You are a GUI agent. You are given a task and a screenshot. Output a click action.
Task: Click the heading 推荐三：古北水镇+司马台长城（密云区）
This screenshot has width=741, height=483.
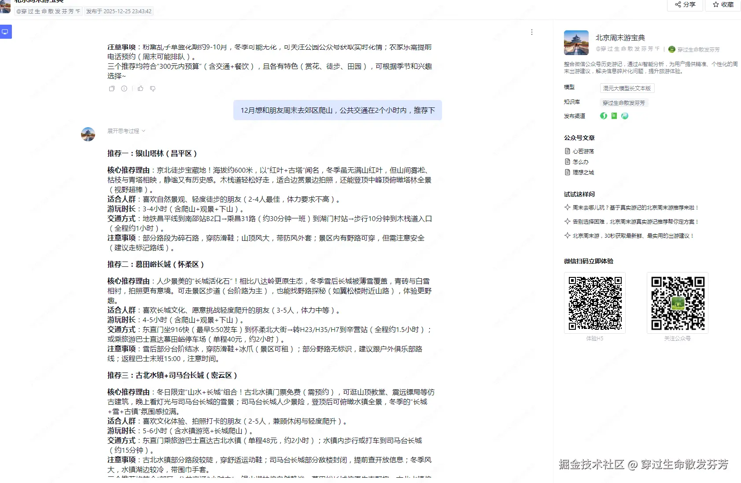pyautogui.click(x=173, y=375)
